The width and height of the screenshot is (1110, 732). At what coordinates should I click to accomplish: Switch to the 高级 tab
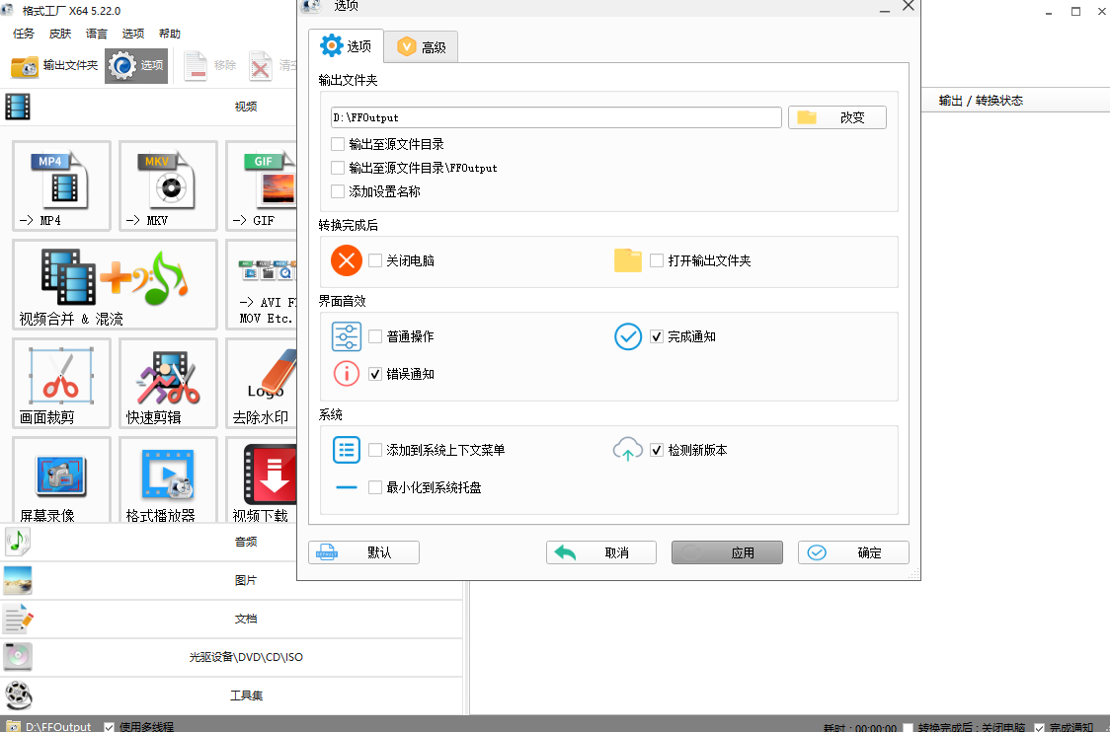coord(421,45)
